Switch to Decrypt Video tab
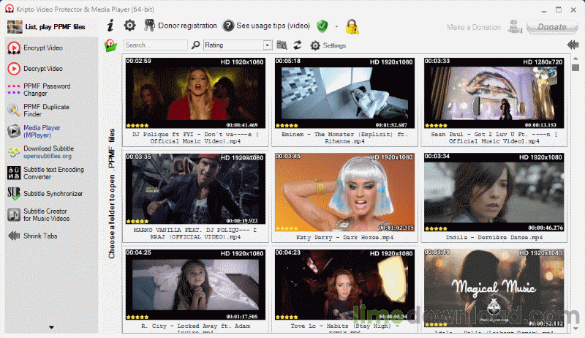Viewport: 585px width, 338px height. pyautogui.click(x=44, y=69)
